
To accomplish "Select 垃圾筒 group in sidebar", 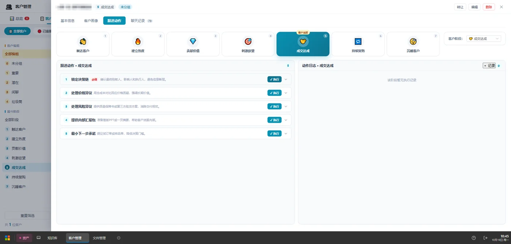I will tap(17, 102).
